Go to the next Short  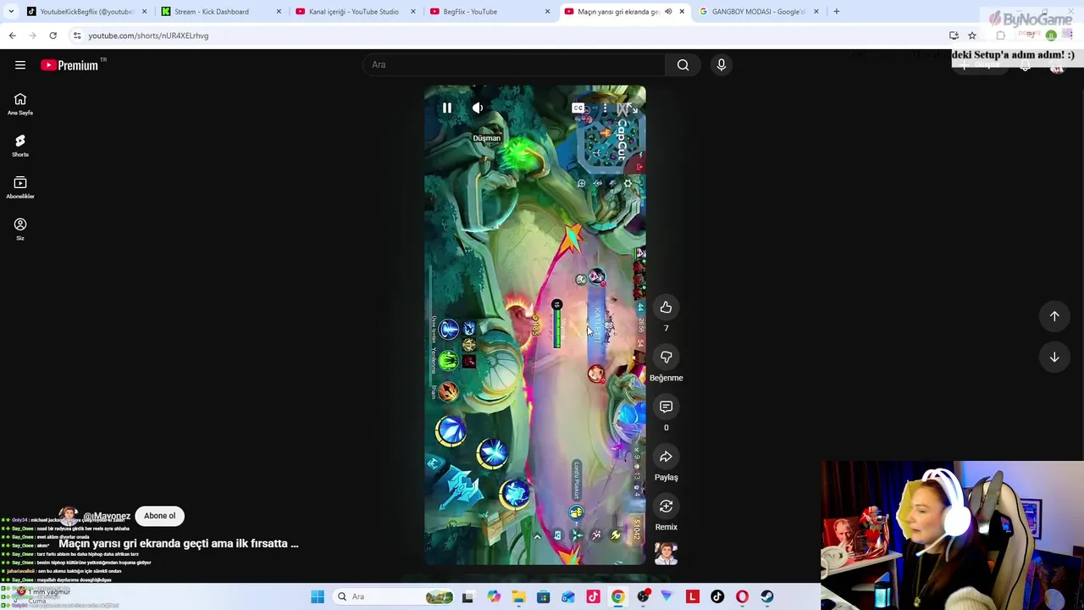(x=1054, y=358)
